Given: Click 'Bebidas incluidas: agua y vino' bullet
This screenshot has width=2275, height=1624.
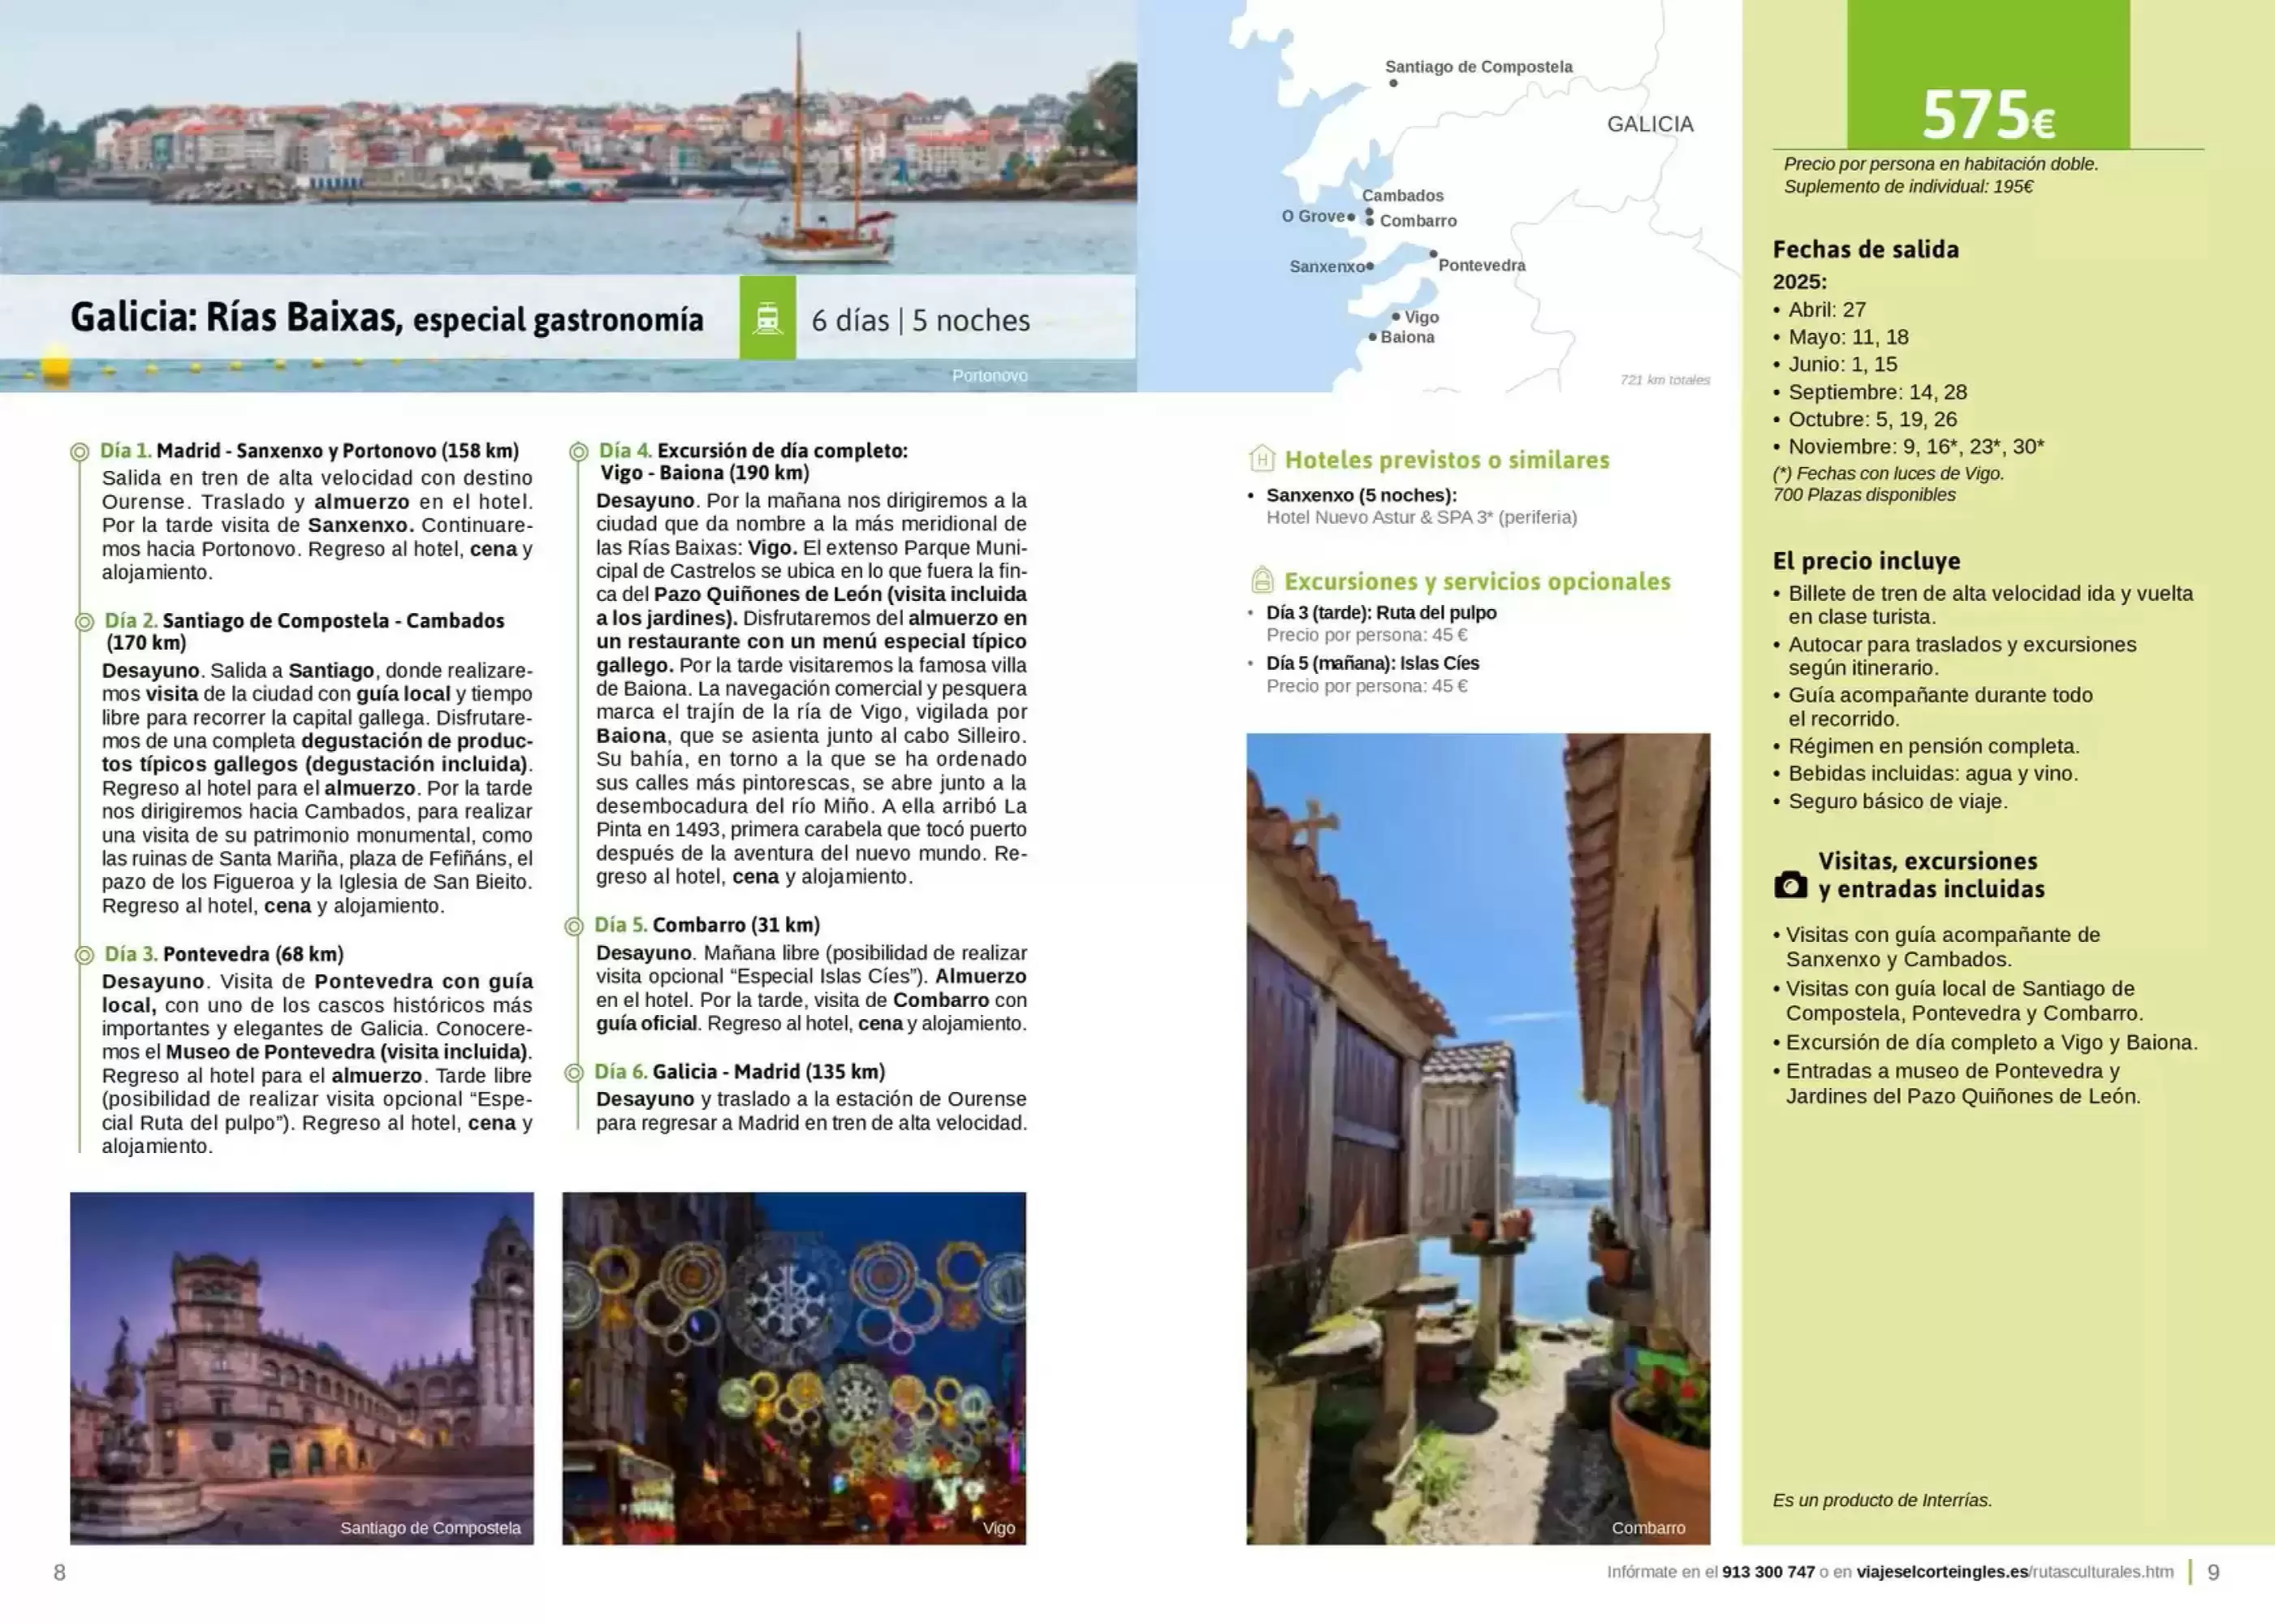Looking at the screenshot, I should coord(1933,773).
